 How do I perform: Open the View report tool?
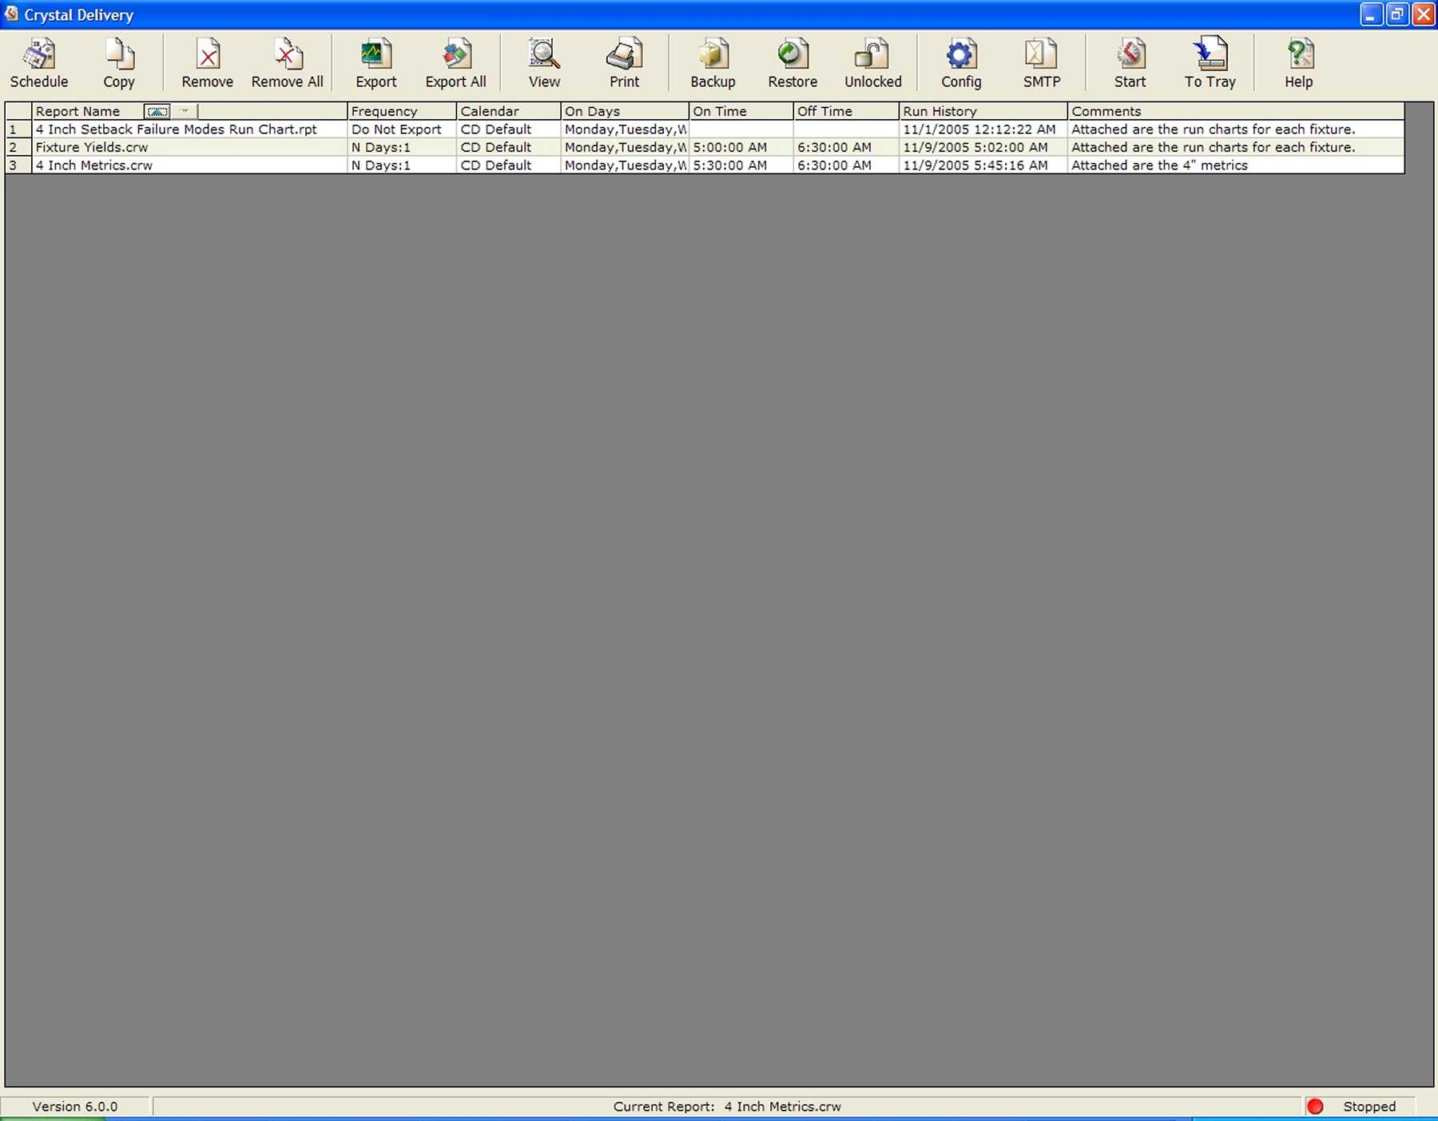[x=544, y=63]
